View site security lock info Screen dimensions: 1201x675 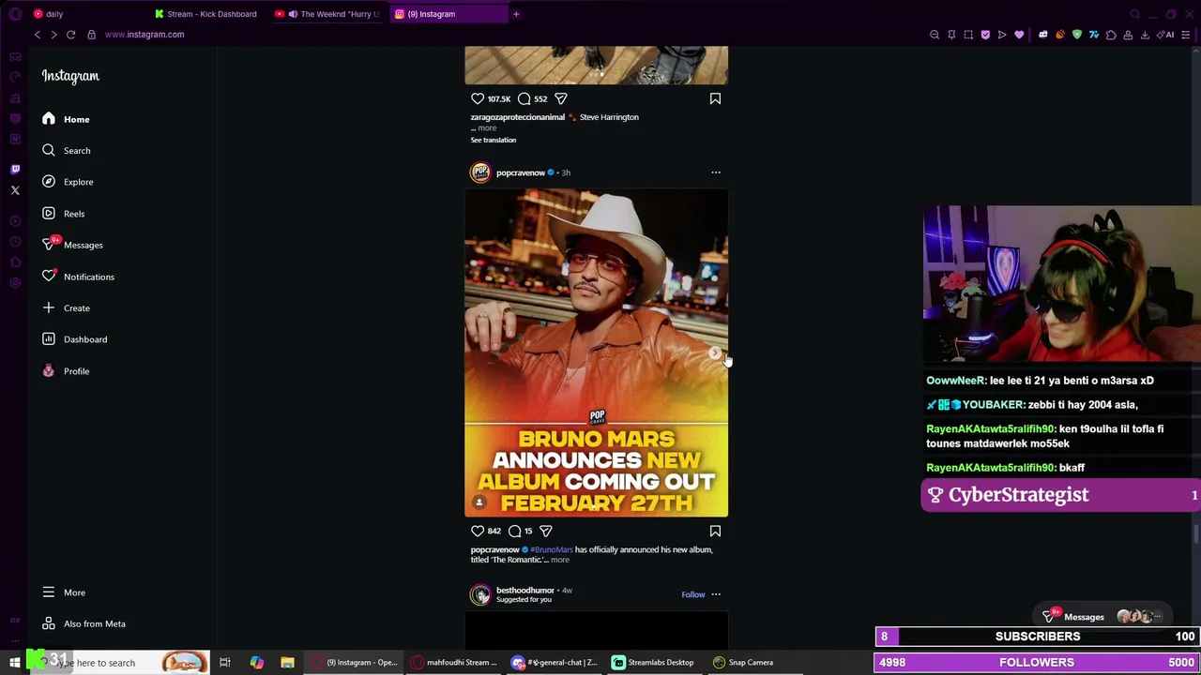[91, 35]
